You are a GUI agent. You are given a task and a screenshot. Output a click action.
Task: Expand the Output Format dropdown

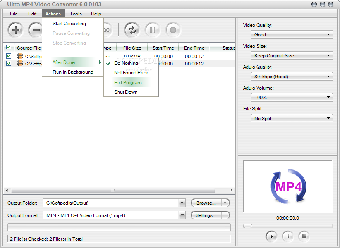pos(182,215)
